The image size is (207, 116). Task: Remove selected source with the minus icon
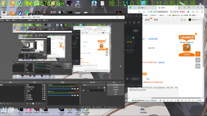pyautogui.click(x=30, y=104)
